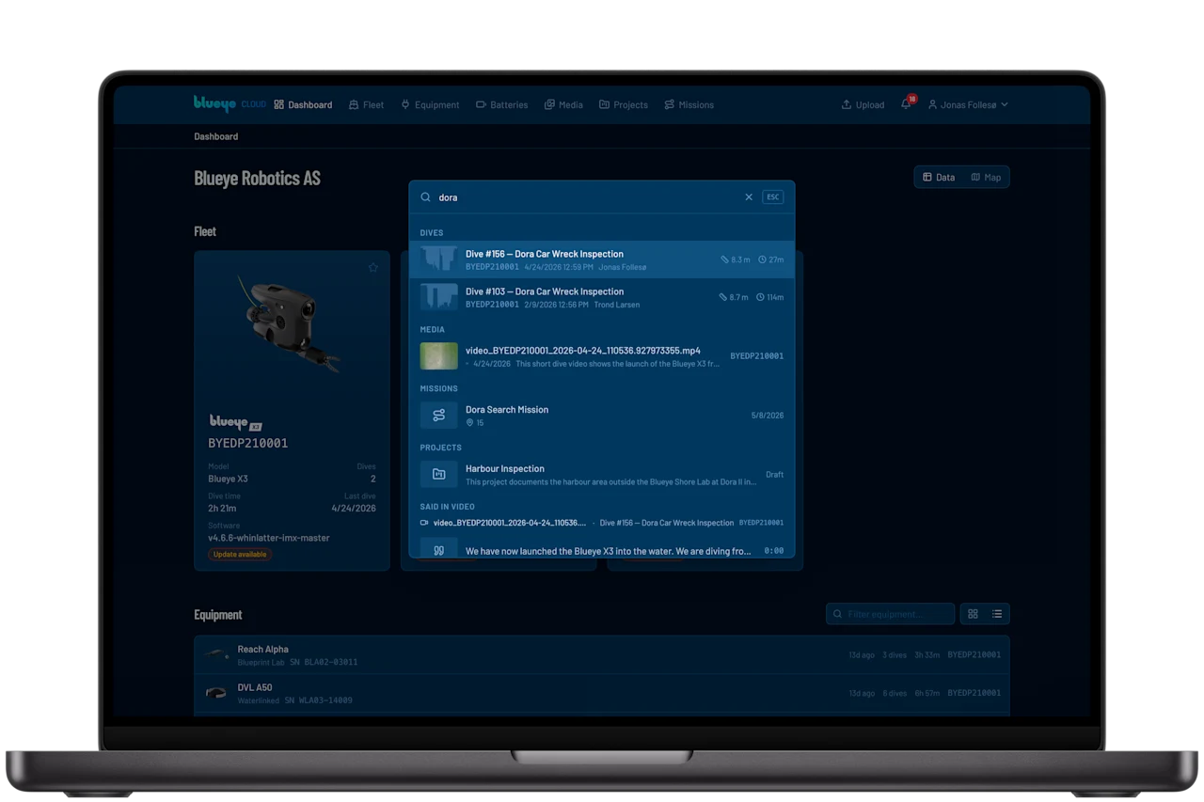Click the Dashboard breadcrumb link
Image resolution: width=1204 pixels, height=802 pixels.
pyautogui.click(x=215, y=136)
